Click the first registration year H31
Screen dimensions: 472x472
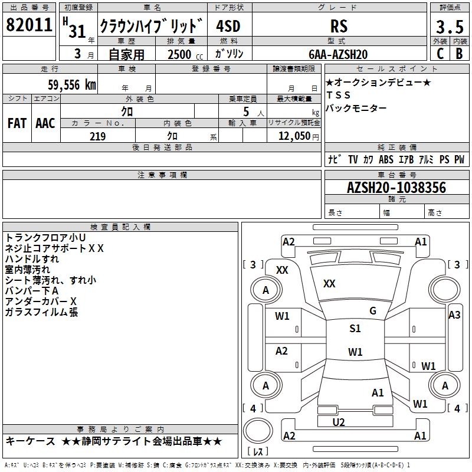tap(75, 28)
